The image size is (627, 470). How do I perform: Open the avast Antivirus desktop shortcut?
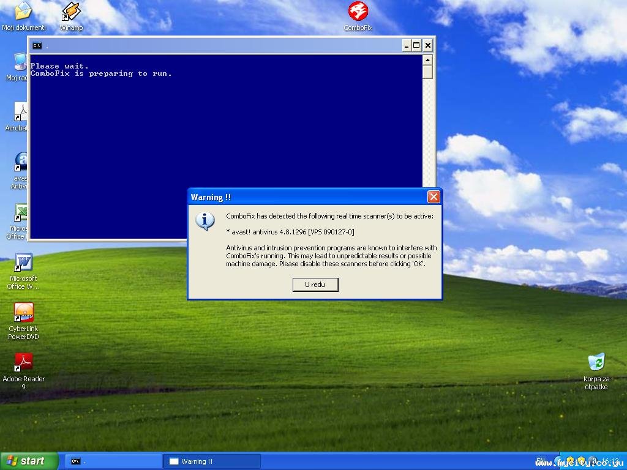click(x=20, y=170)
